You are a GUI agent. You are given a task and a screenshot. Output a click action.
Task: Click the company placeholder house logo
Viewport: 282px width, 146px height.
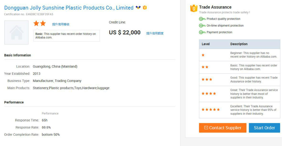pos(16,32)
